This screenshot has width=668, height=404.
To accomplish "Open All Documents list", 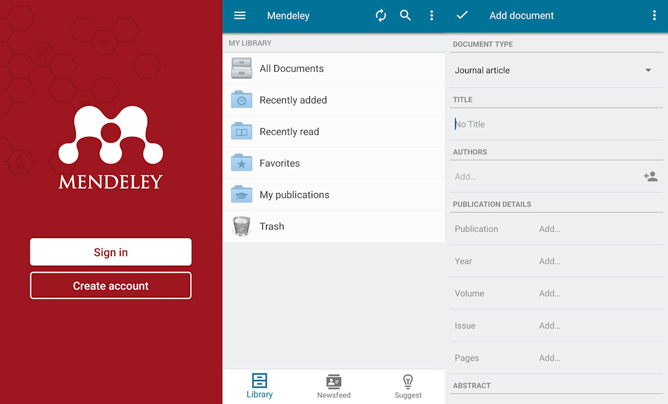I will pos(333,69).
